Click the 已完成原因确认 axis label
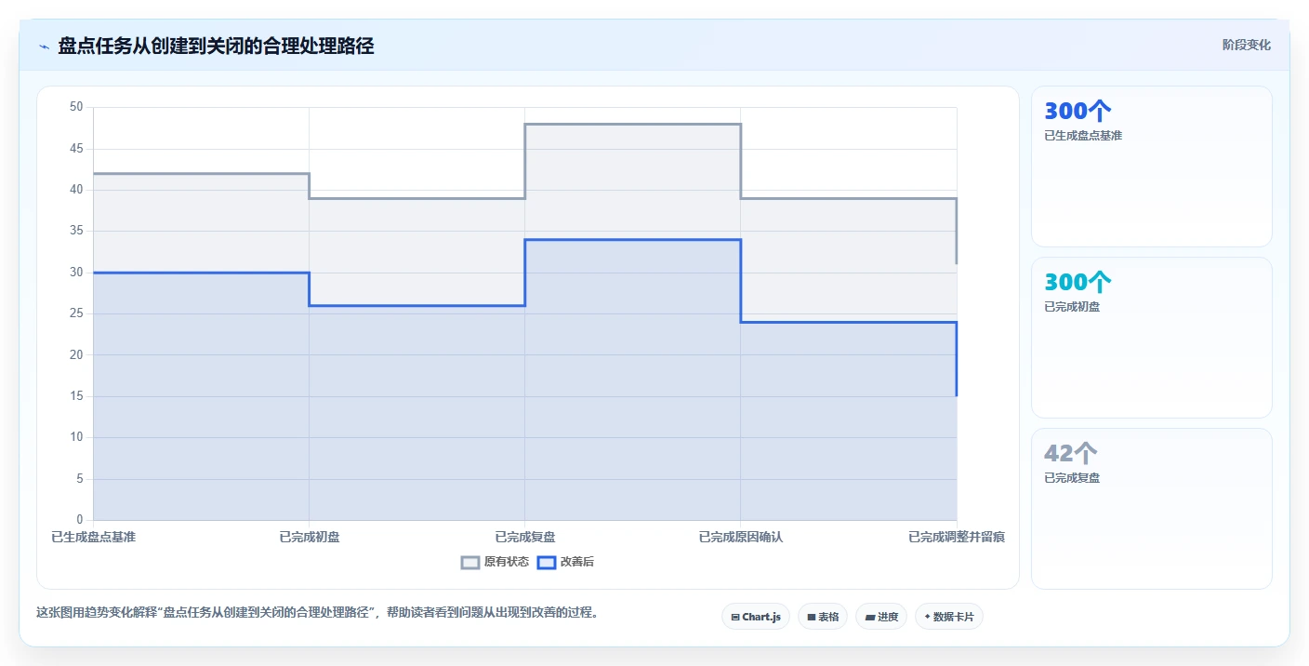1309x666 pixels. coord(741,537)
